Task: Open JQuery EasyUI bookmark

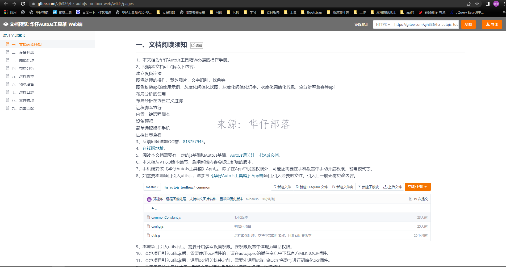Action: click(467, 12)
